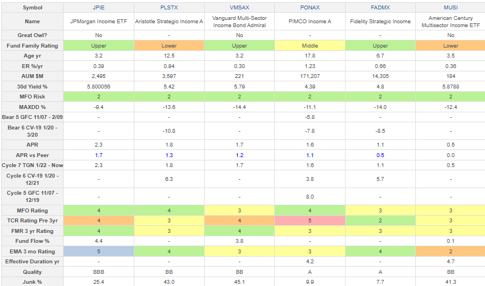Click the Great Owl? row label

pyautogui.click(x=32, y=35)
